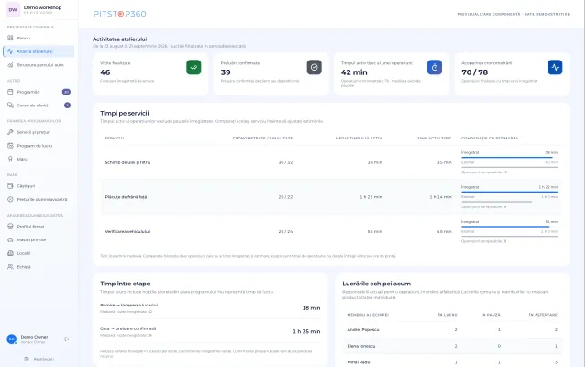Click the value 39 on Preluări confirmate card
This screenshot has width=587, height=367.
[226, 72]
